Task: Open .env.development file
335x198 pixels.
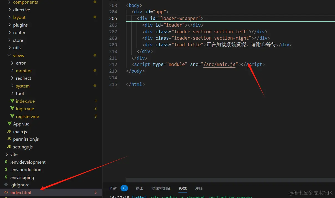Action: coord(28,162)
